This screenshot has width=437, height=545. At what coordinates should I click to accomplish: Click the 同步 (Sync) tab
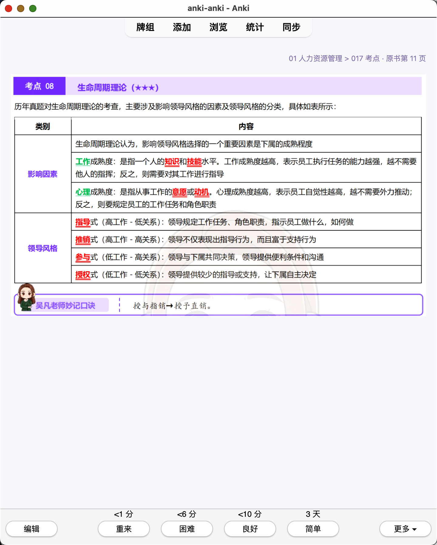click(291, 27)
